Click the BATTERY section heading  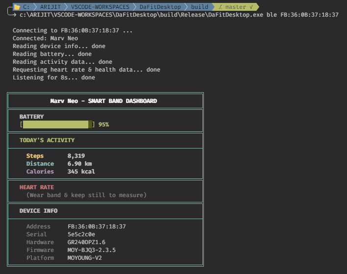(x=31, y=117)
